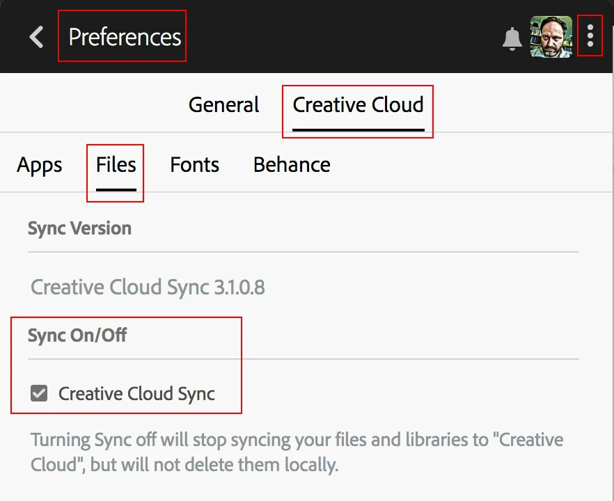Open the Files sub-tab
This screenshot has height=501, width=614.
pyautogui.click(x=116, y=164)
